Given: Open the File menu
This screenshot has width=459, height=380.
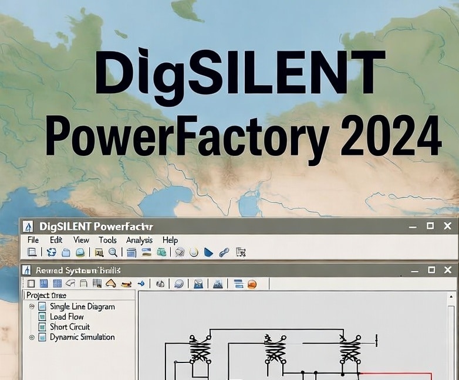Looking at the screenshot, I should (33, 240).
